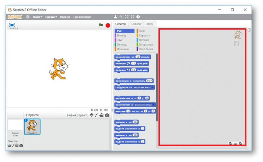Click the block palette vertical scrollbar
Image resolution: width=263 pixels, height=162 pixels.
point(157,87)
